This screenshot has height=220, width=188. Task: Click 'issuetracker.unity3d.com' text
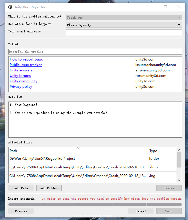[x=156, y=65]
